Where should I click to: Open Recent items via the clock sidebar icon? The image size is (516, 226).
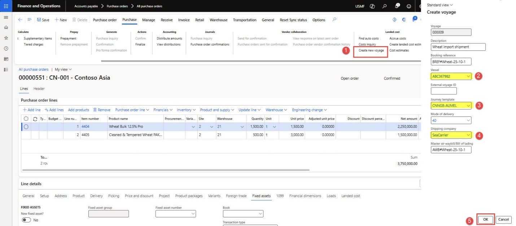[6, 48]
